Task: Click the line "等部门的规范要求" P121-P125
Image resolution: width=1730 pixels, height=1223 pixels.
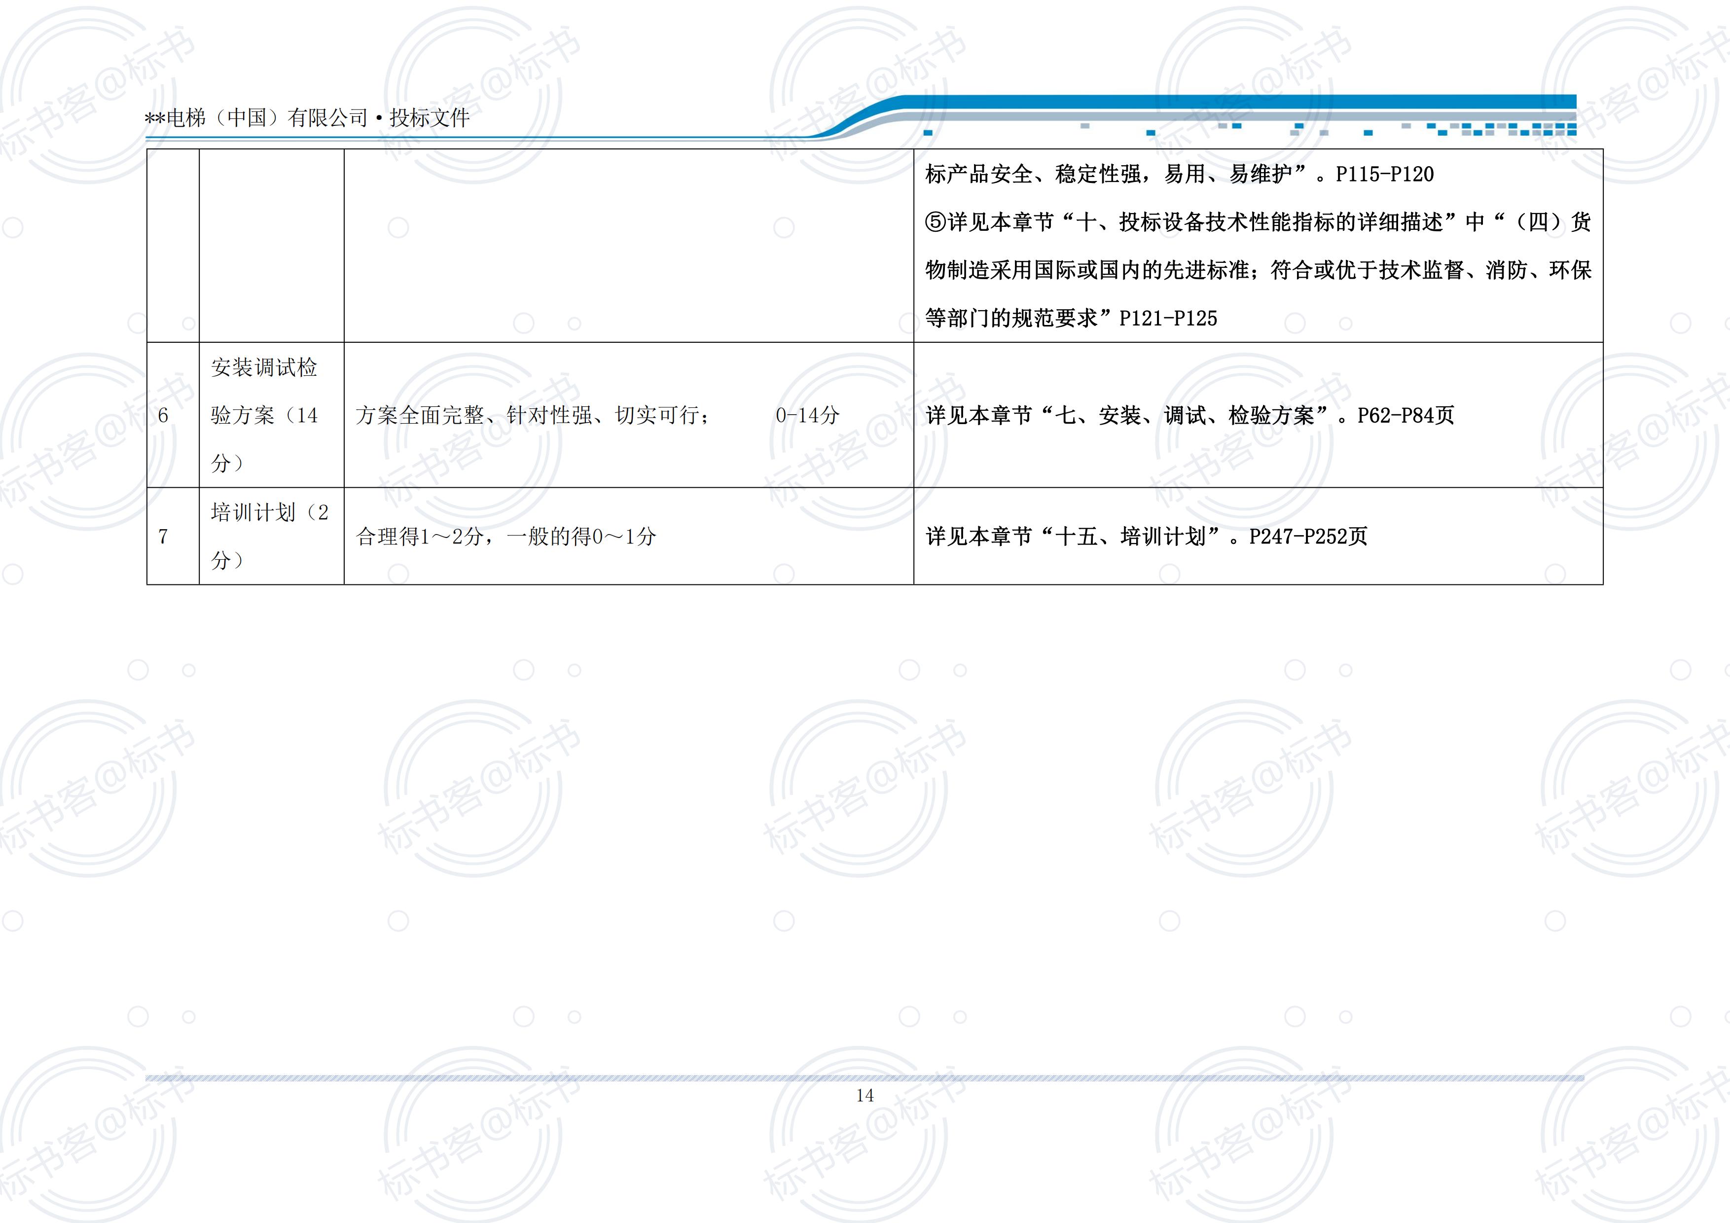Action: [x=1071, y=318]
